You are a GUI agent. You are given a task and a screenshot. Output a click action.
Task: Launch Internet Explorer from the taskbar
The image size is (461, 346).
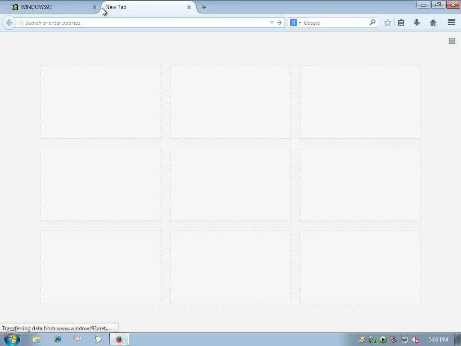point(57,340)
